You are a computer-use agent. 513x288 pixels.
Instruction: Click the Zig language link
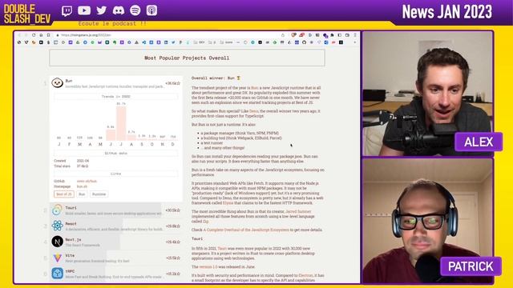click(205, 222)
